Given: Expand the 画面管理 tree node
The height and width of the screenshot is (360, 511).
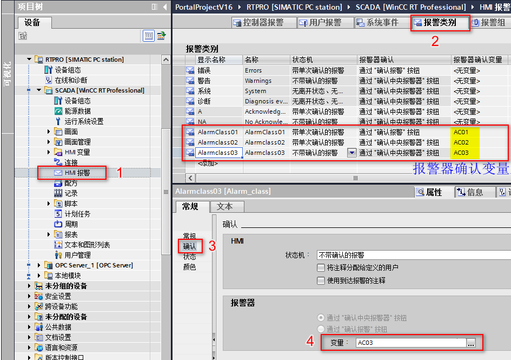Looking at the screenshot, I should point(49,142).
